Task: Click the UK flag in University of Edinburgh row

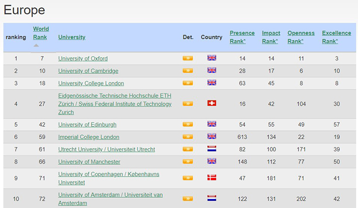Action: (211, 124)
